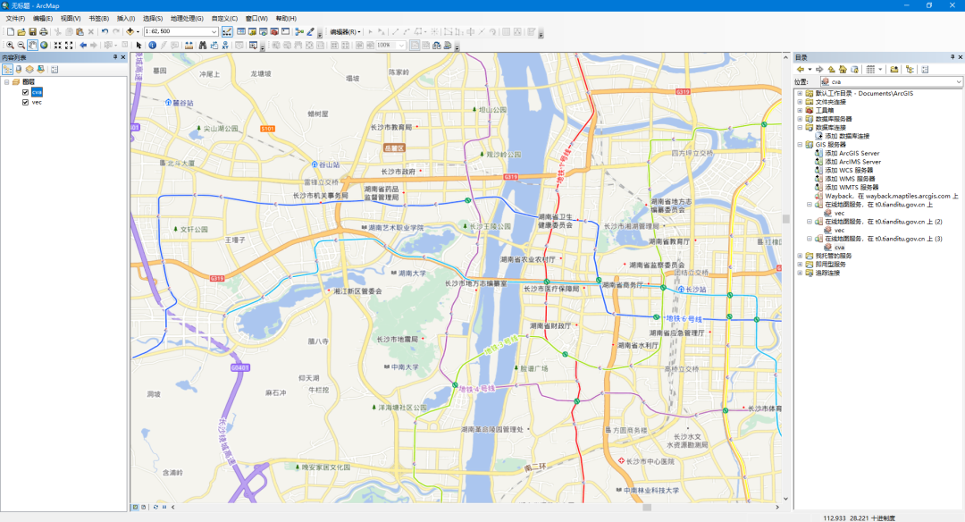Screen dimensions: 965x522
Task: Open the layout zoom 100% dropdown
Action: pos(401,45)
